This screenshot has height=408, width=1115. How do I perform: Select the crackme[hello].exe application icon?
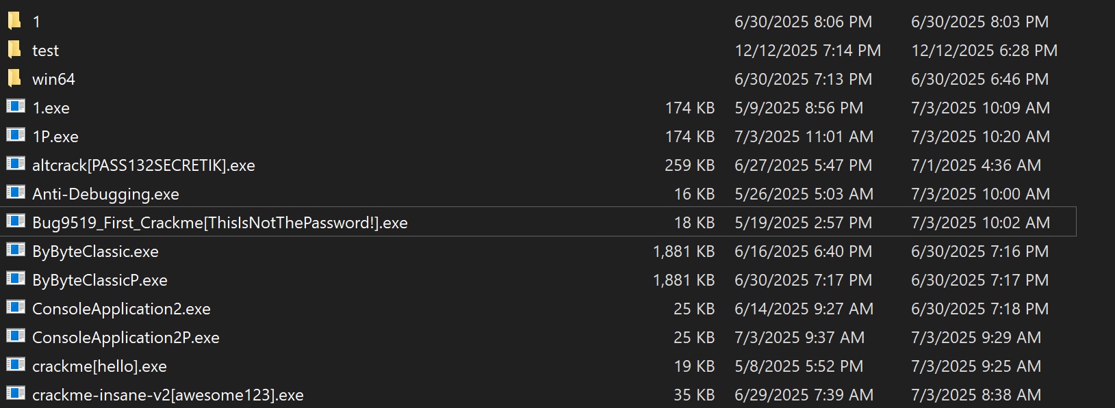tap(16, 365)
